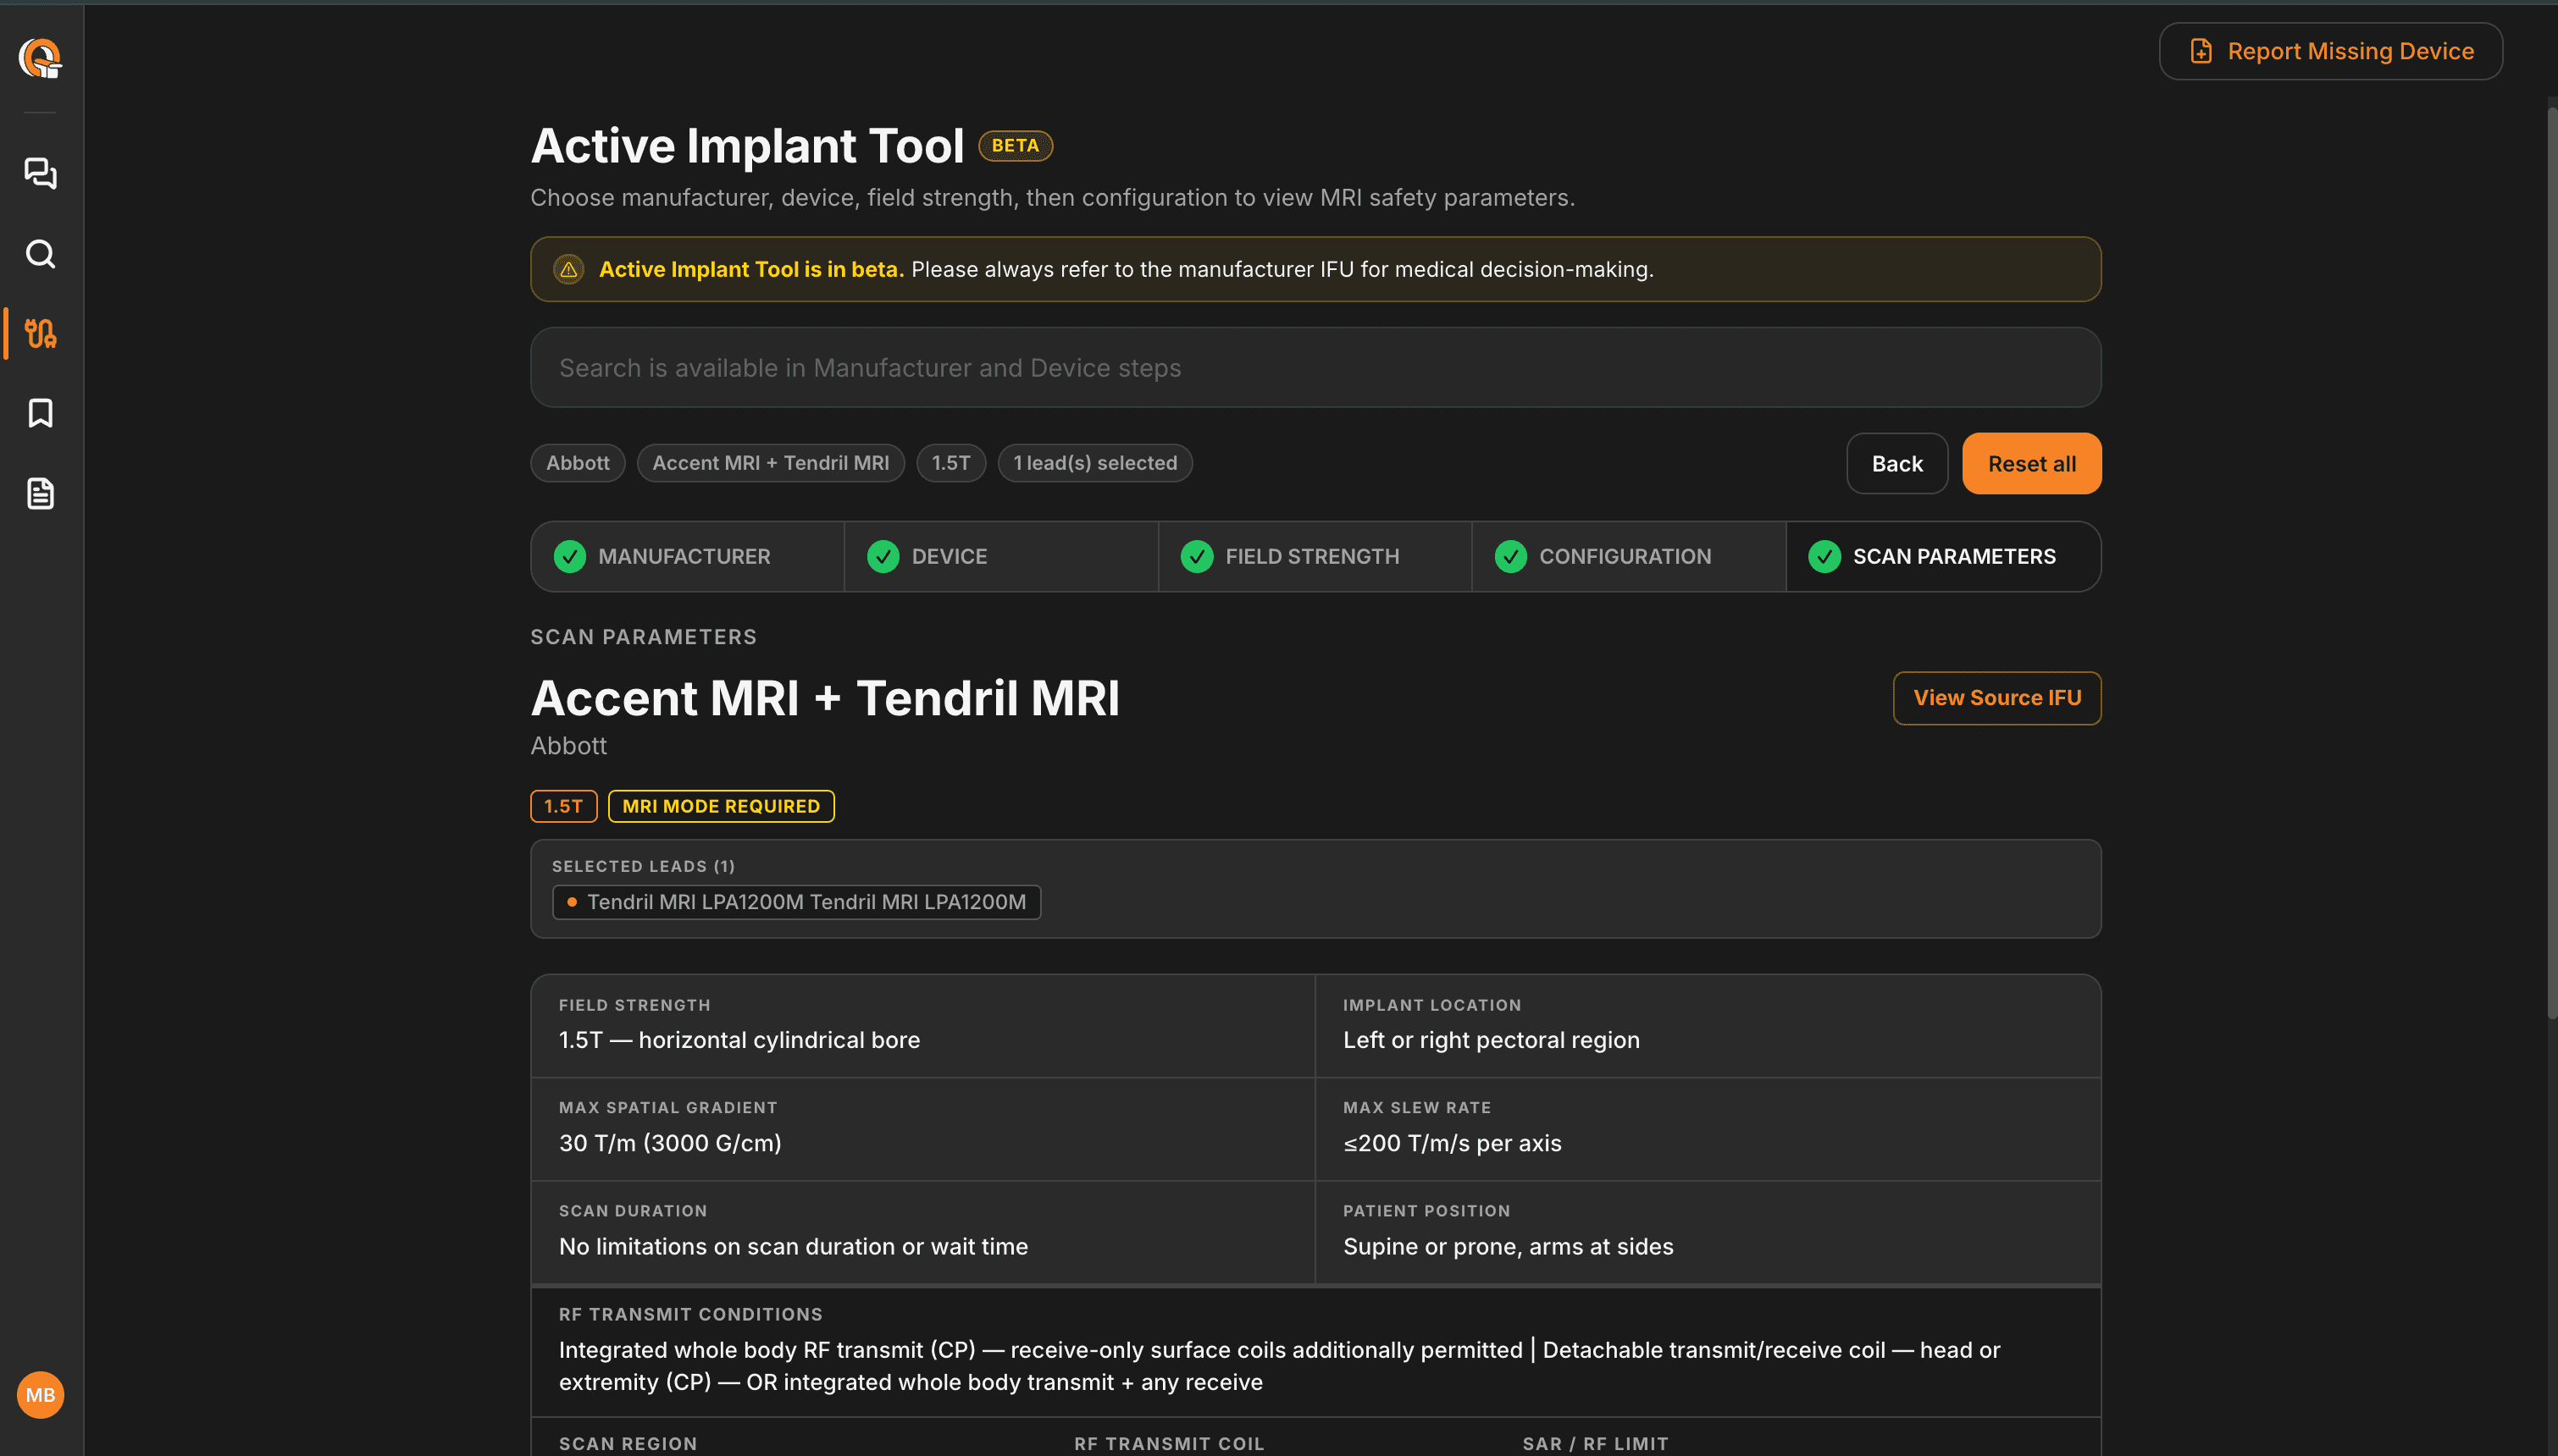Click the RF Transmit Conditions description text
The image size is (2558, 1456).
(1280, 1366)
